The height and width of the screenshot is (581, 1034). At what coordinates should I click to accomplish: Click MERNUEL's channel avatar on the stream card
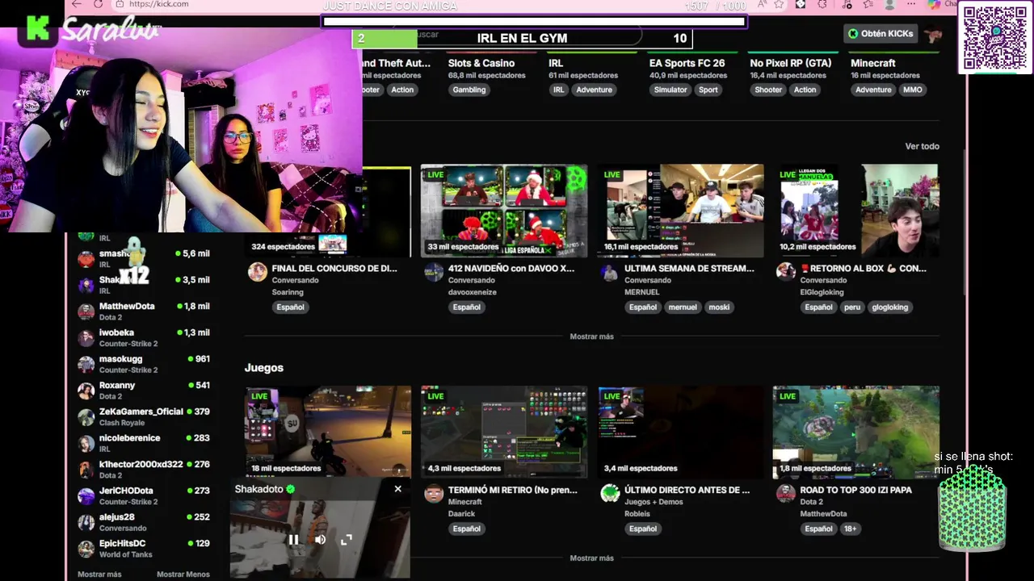[610, 272]
